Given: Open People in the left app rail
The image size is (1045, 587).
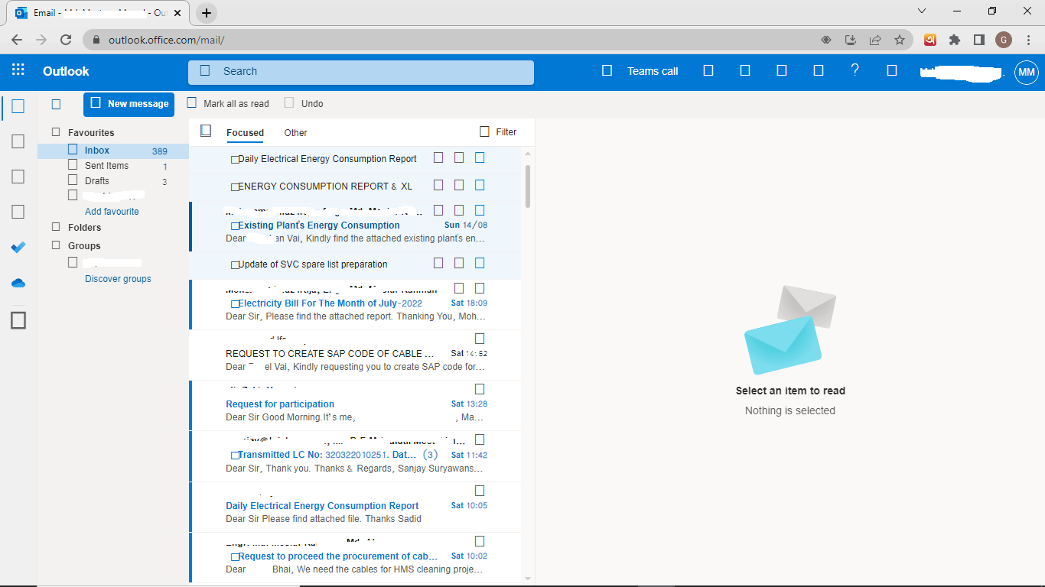Looking at the screenshot, I should pyautogui.click(x=18, y=177).
